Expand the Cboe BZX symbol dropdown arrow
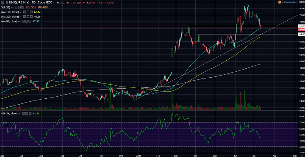Image resolution: width=305 pixels, height=157 pixels. [53, 2]
